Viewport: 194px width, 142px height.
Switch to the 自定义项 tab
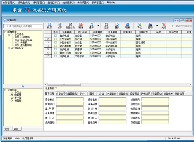click(x=61, y=94)
